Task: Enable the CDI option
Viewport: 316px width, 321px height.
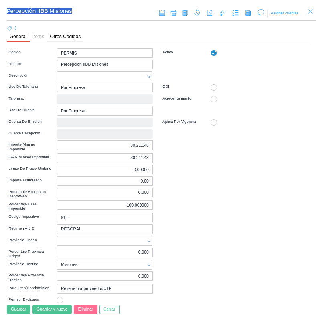Action: (x=214, y=87)
